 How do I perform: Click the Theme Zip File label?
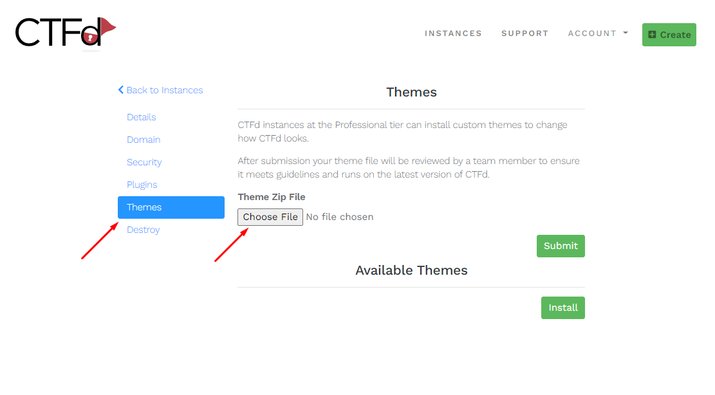[x=272, y=197]
